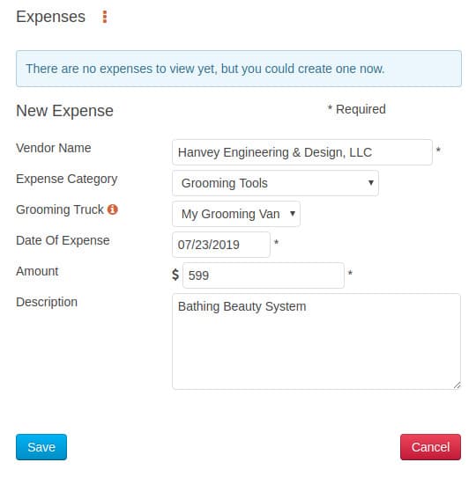Viewport: 476px width, 477px height.
Task: Click the Grooming Truck info icon
Action: tap(113, 209)
